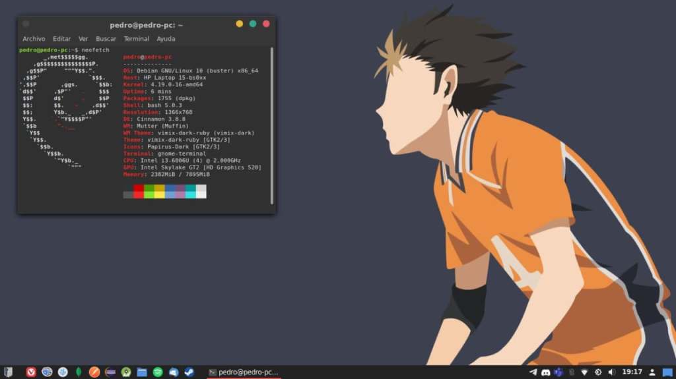The image size is (676, 379).
Task: Click the terminal vertical scrollbar
Action: [x=271, y=125]
